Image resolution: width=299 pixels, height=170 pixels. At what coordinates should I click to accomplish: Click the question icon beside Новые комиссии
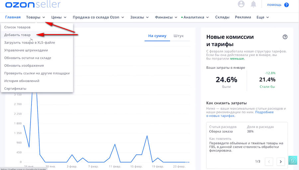point(285,37)
